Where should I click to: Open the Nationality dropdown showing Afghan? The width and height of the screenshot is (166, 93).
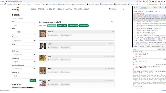[24, 62]
